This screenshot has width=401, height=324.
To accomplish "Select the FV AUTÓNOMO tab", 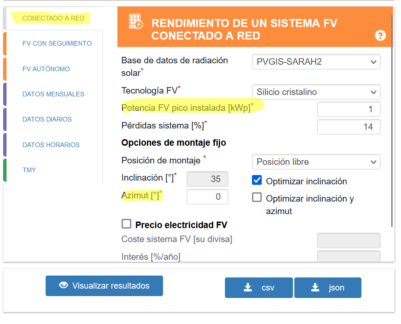I will tap(46, 69).
